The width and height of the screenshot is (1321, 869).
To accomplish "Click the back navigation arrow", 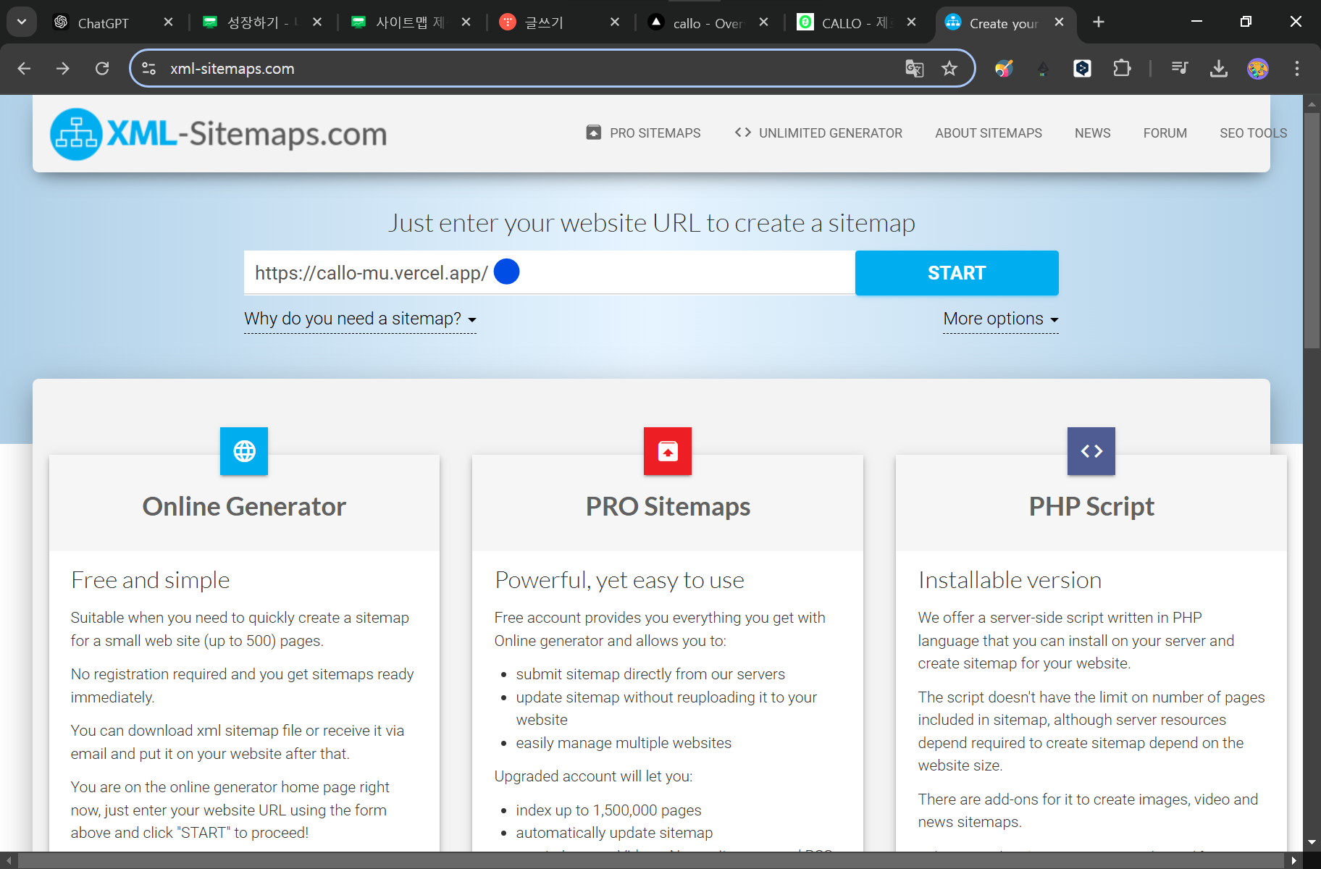I will coord(24,69).
